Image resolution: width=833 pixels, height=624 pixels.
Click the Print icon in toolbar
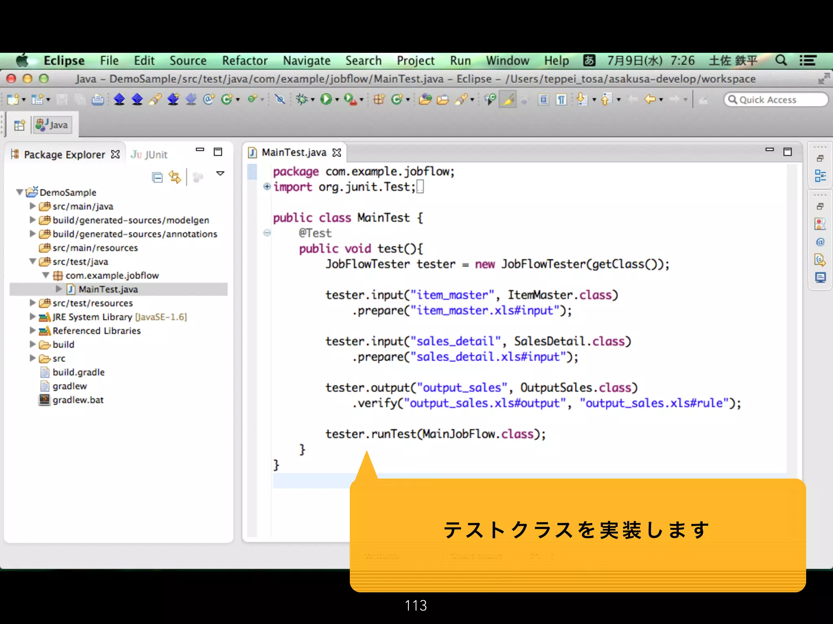(x=98, y=99)
